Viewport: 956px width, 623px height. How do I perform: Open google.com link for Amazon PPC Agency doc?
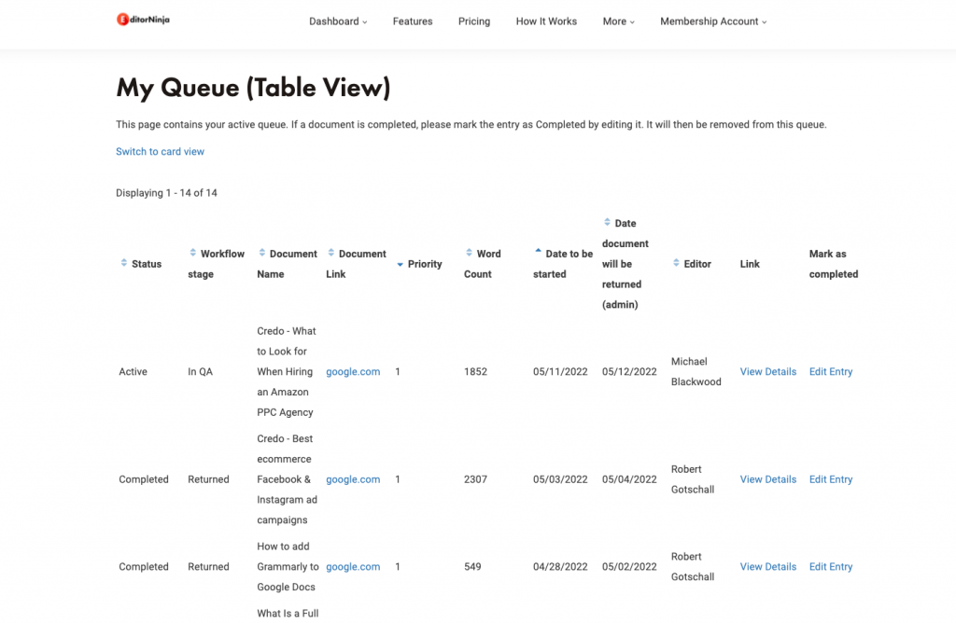[x=353, y=371]
